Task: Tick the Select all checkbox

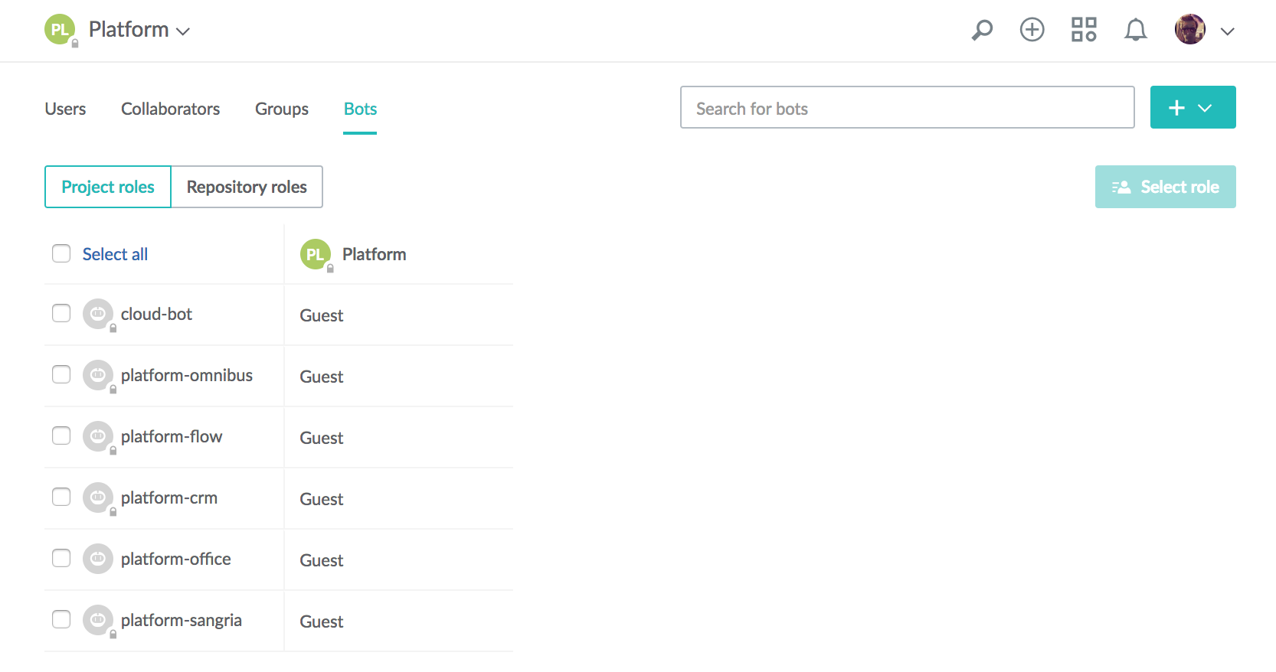Action: click(x=61, y=253)
